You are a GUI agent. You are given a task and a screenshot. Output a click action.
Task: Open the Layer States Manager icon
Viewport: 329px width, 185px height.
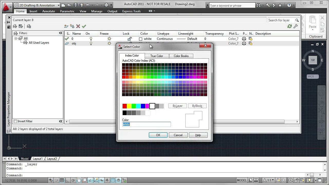pos(29,26)
